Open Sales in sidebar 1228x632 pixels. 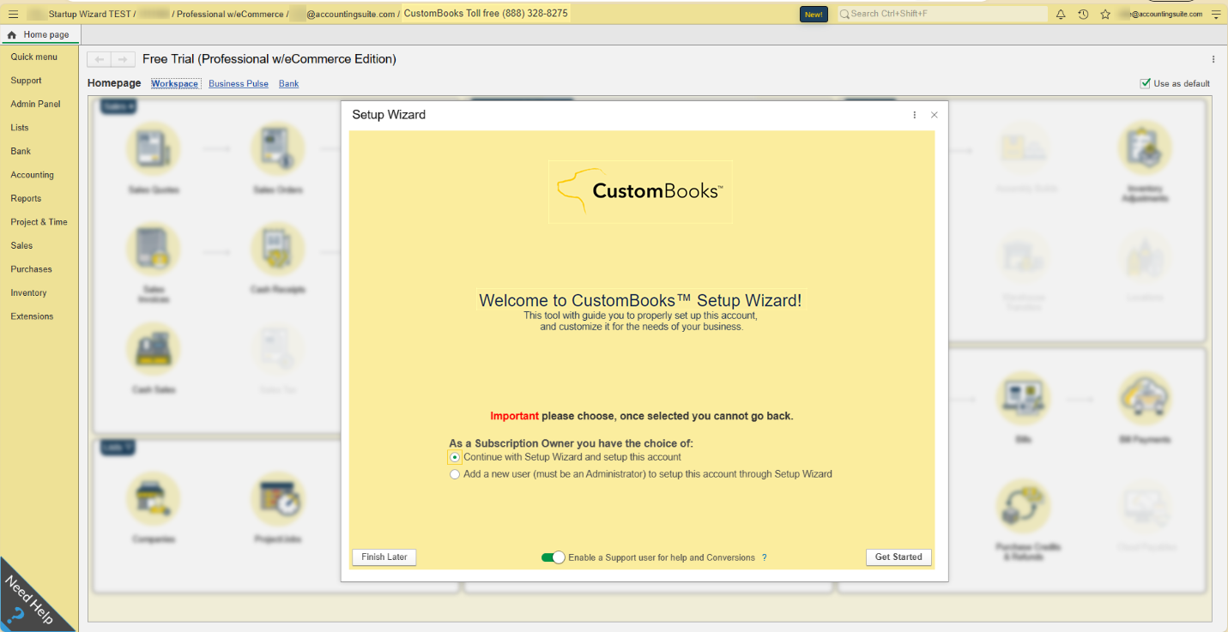(x=21, y=245)
